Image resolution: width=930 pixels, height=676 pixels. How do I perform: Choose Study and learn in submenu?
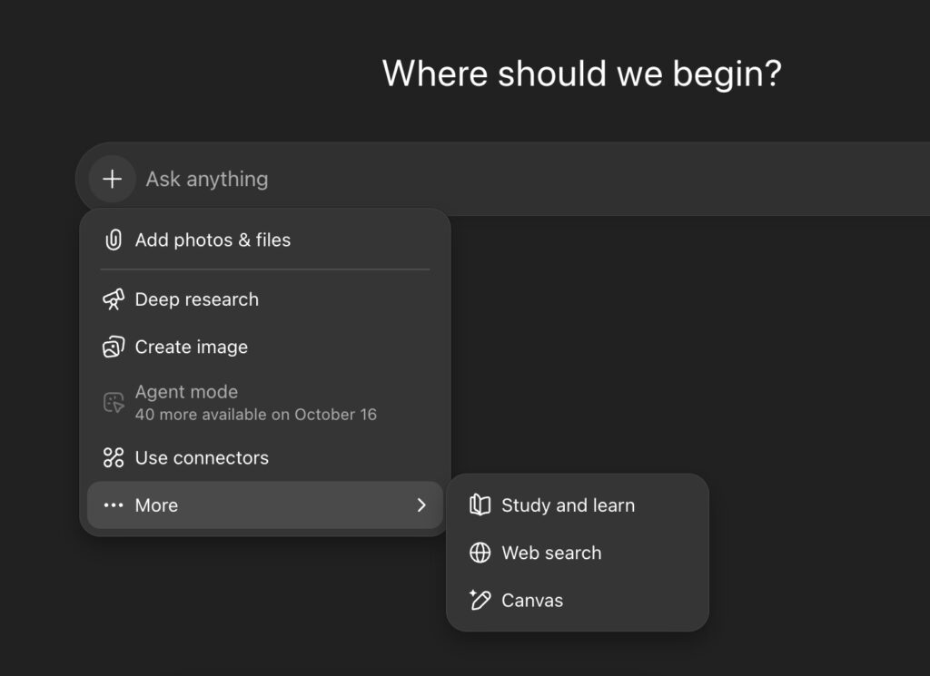tap(568, 505)
